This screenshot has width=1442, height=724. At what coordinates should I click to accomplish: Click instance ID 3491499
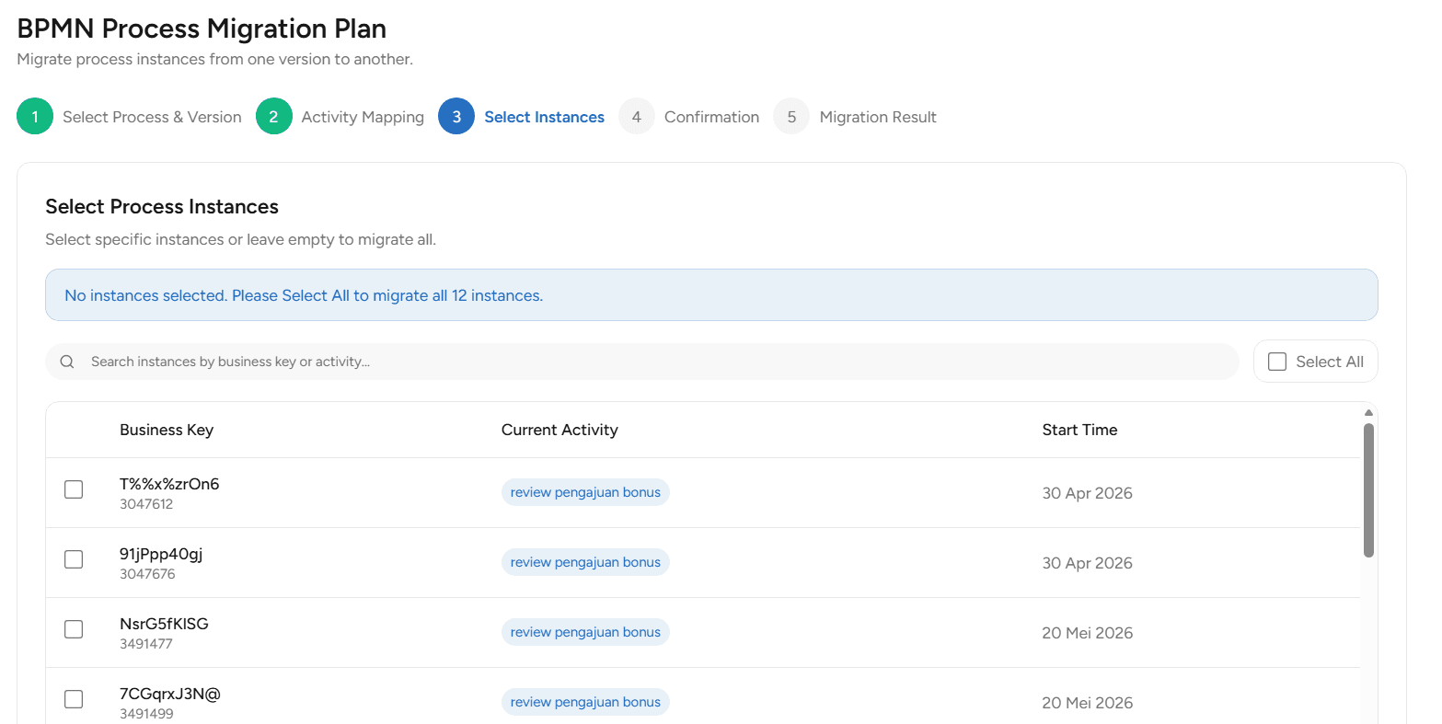pyautogui.click(x=146, y=714)
